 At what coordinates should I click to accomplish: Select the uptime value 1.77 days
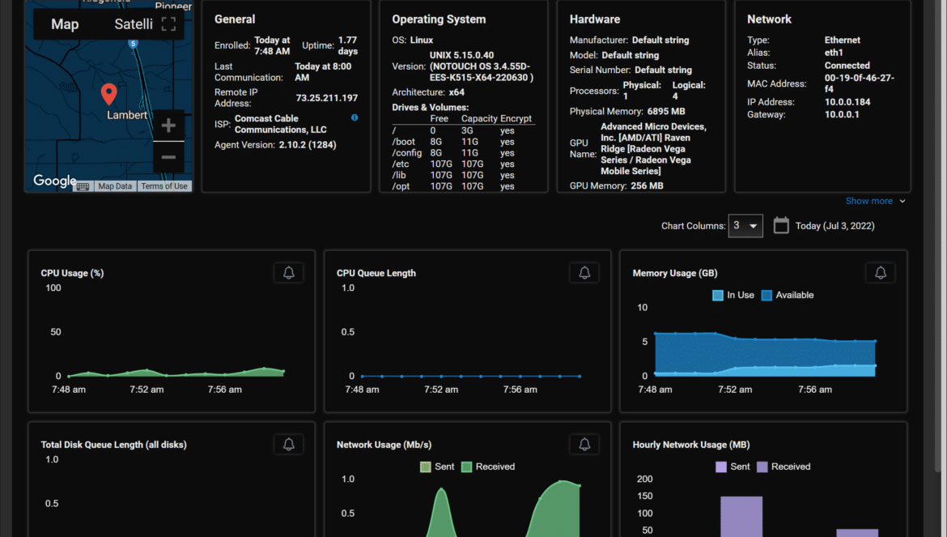[x=347, y=45]
